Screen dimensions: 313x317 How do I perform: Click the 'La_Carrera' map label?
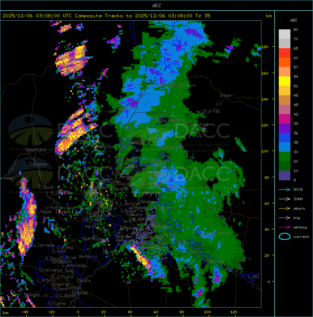43,245
